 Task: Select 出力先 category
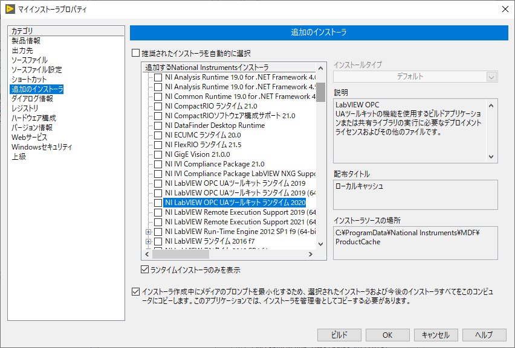pyautogui.click(x=22, y=51)
